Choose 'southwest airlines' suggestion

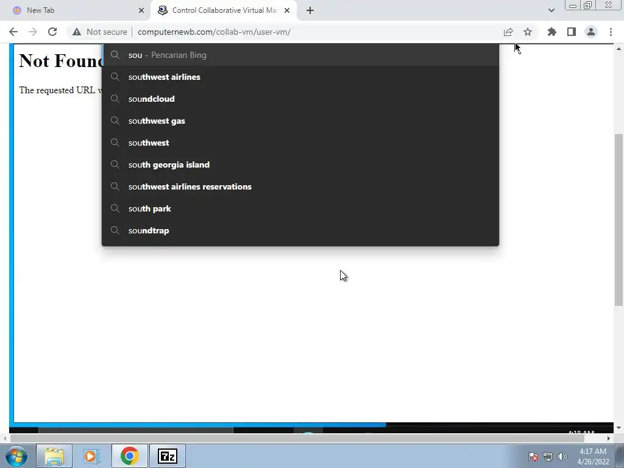(x=300, y=77)
